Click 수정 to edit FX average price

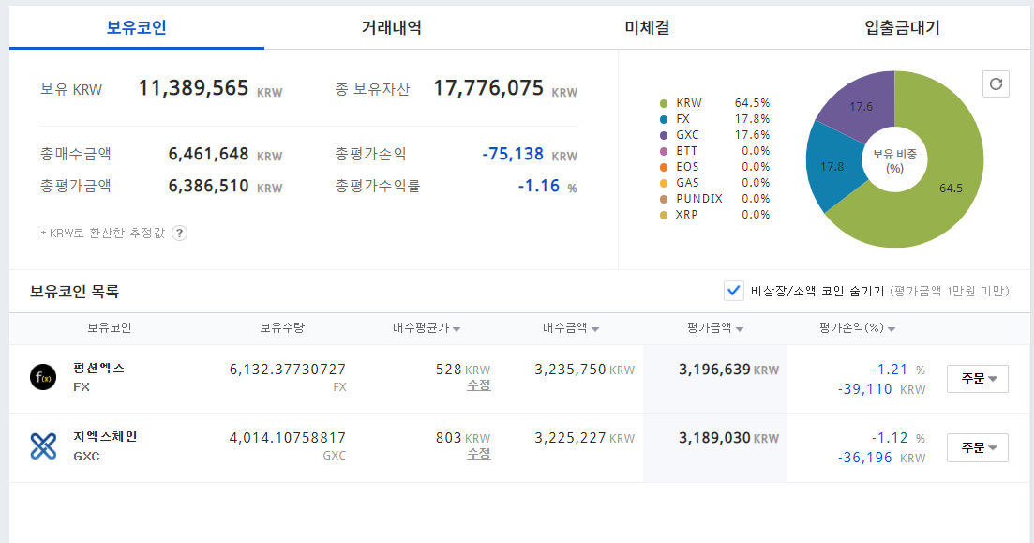[478, 385]
